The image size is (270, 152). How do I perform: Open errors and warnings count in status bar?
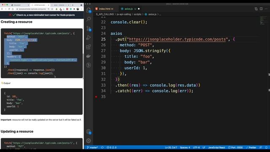point(111,147)
